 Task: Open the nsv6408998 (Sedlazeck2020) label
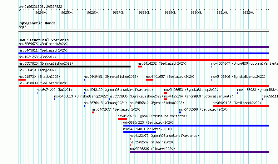[x=203, y=109]
